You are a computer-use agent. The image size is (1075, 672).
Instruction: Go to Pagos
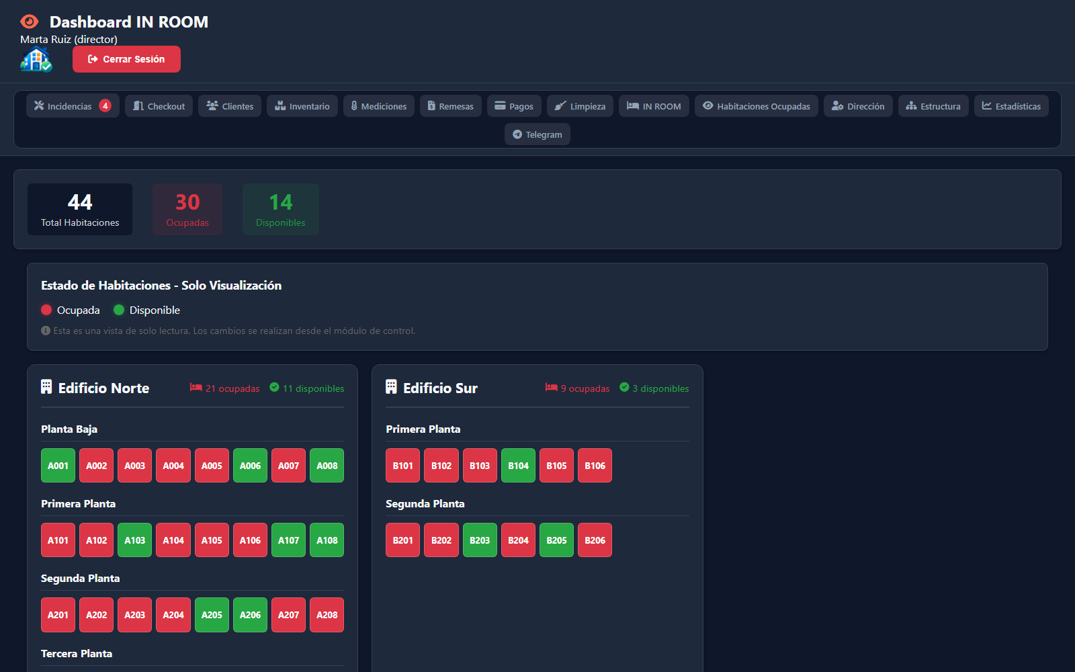pos(514,106)
